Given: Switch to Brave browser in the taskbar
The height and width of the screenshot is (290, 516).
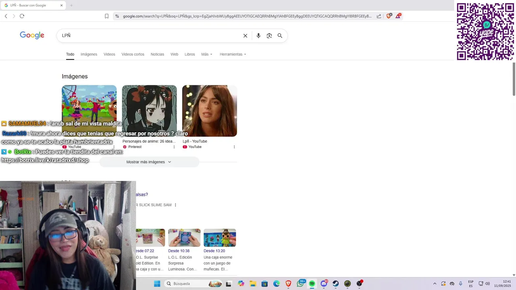Looking at the screenshot, I should [x=288, y=284].
